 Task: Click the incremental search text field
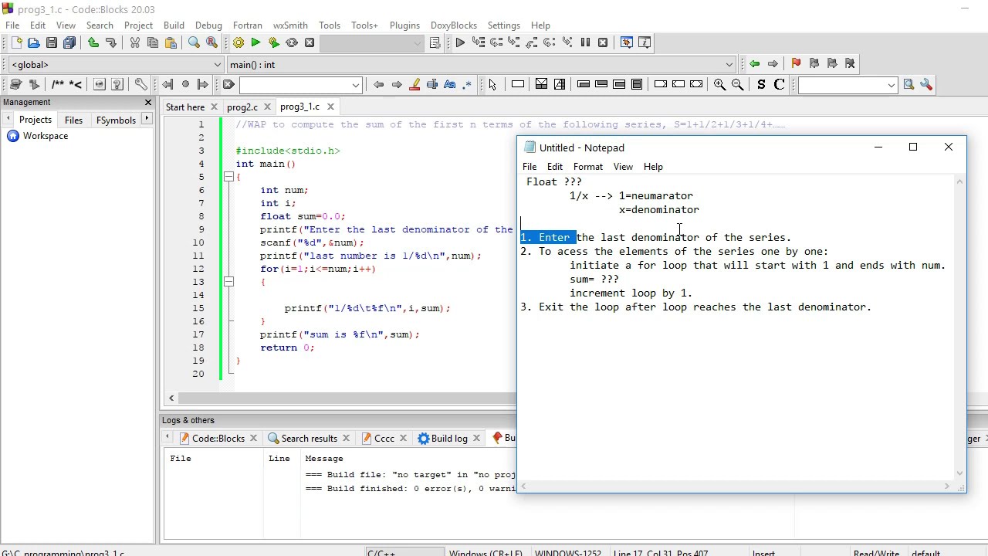click(x=295, y=85)
